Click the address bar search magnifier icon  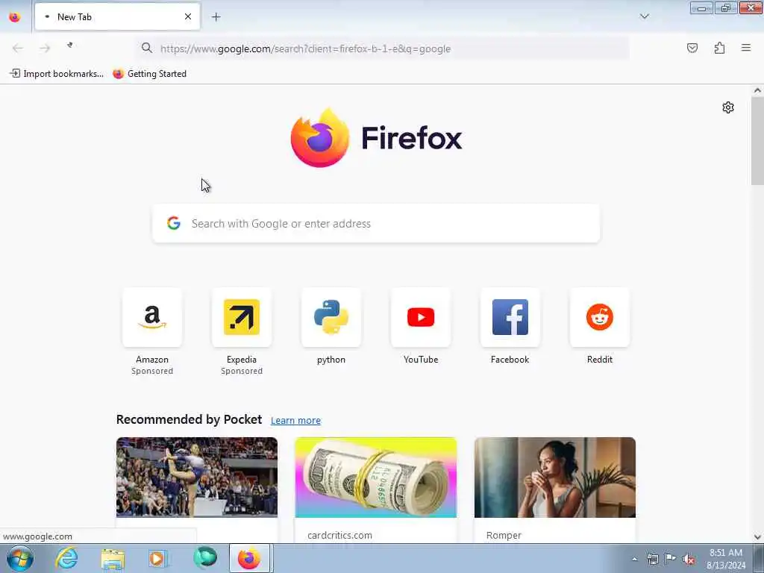click(147, 48)
